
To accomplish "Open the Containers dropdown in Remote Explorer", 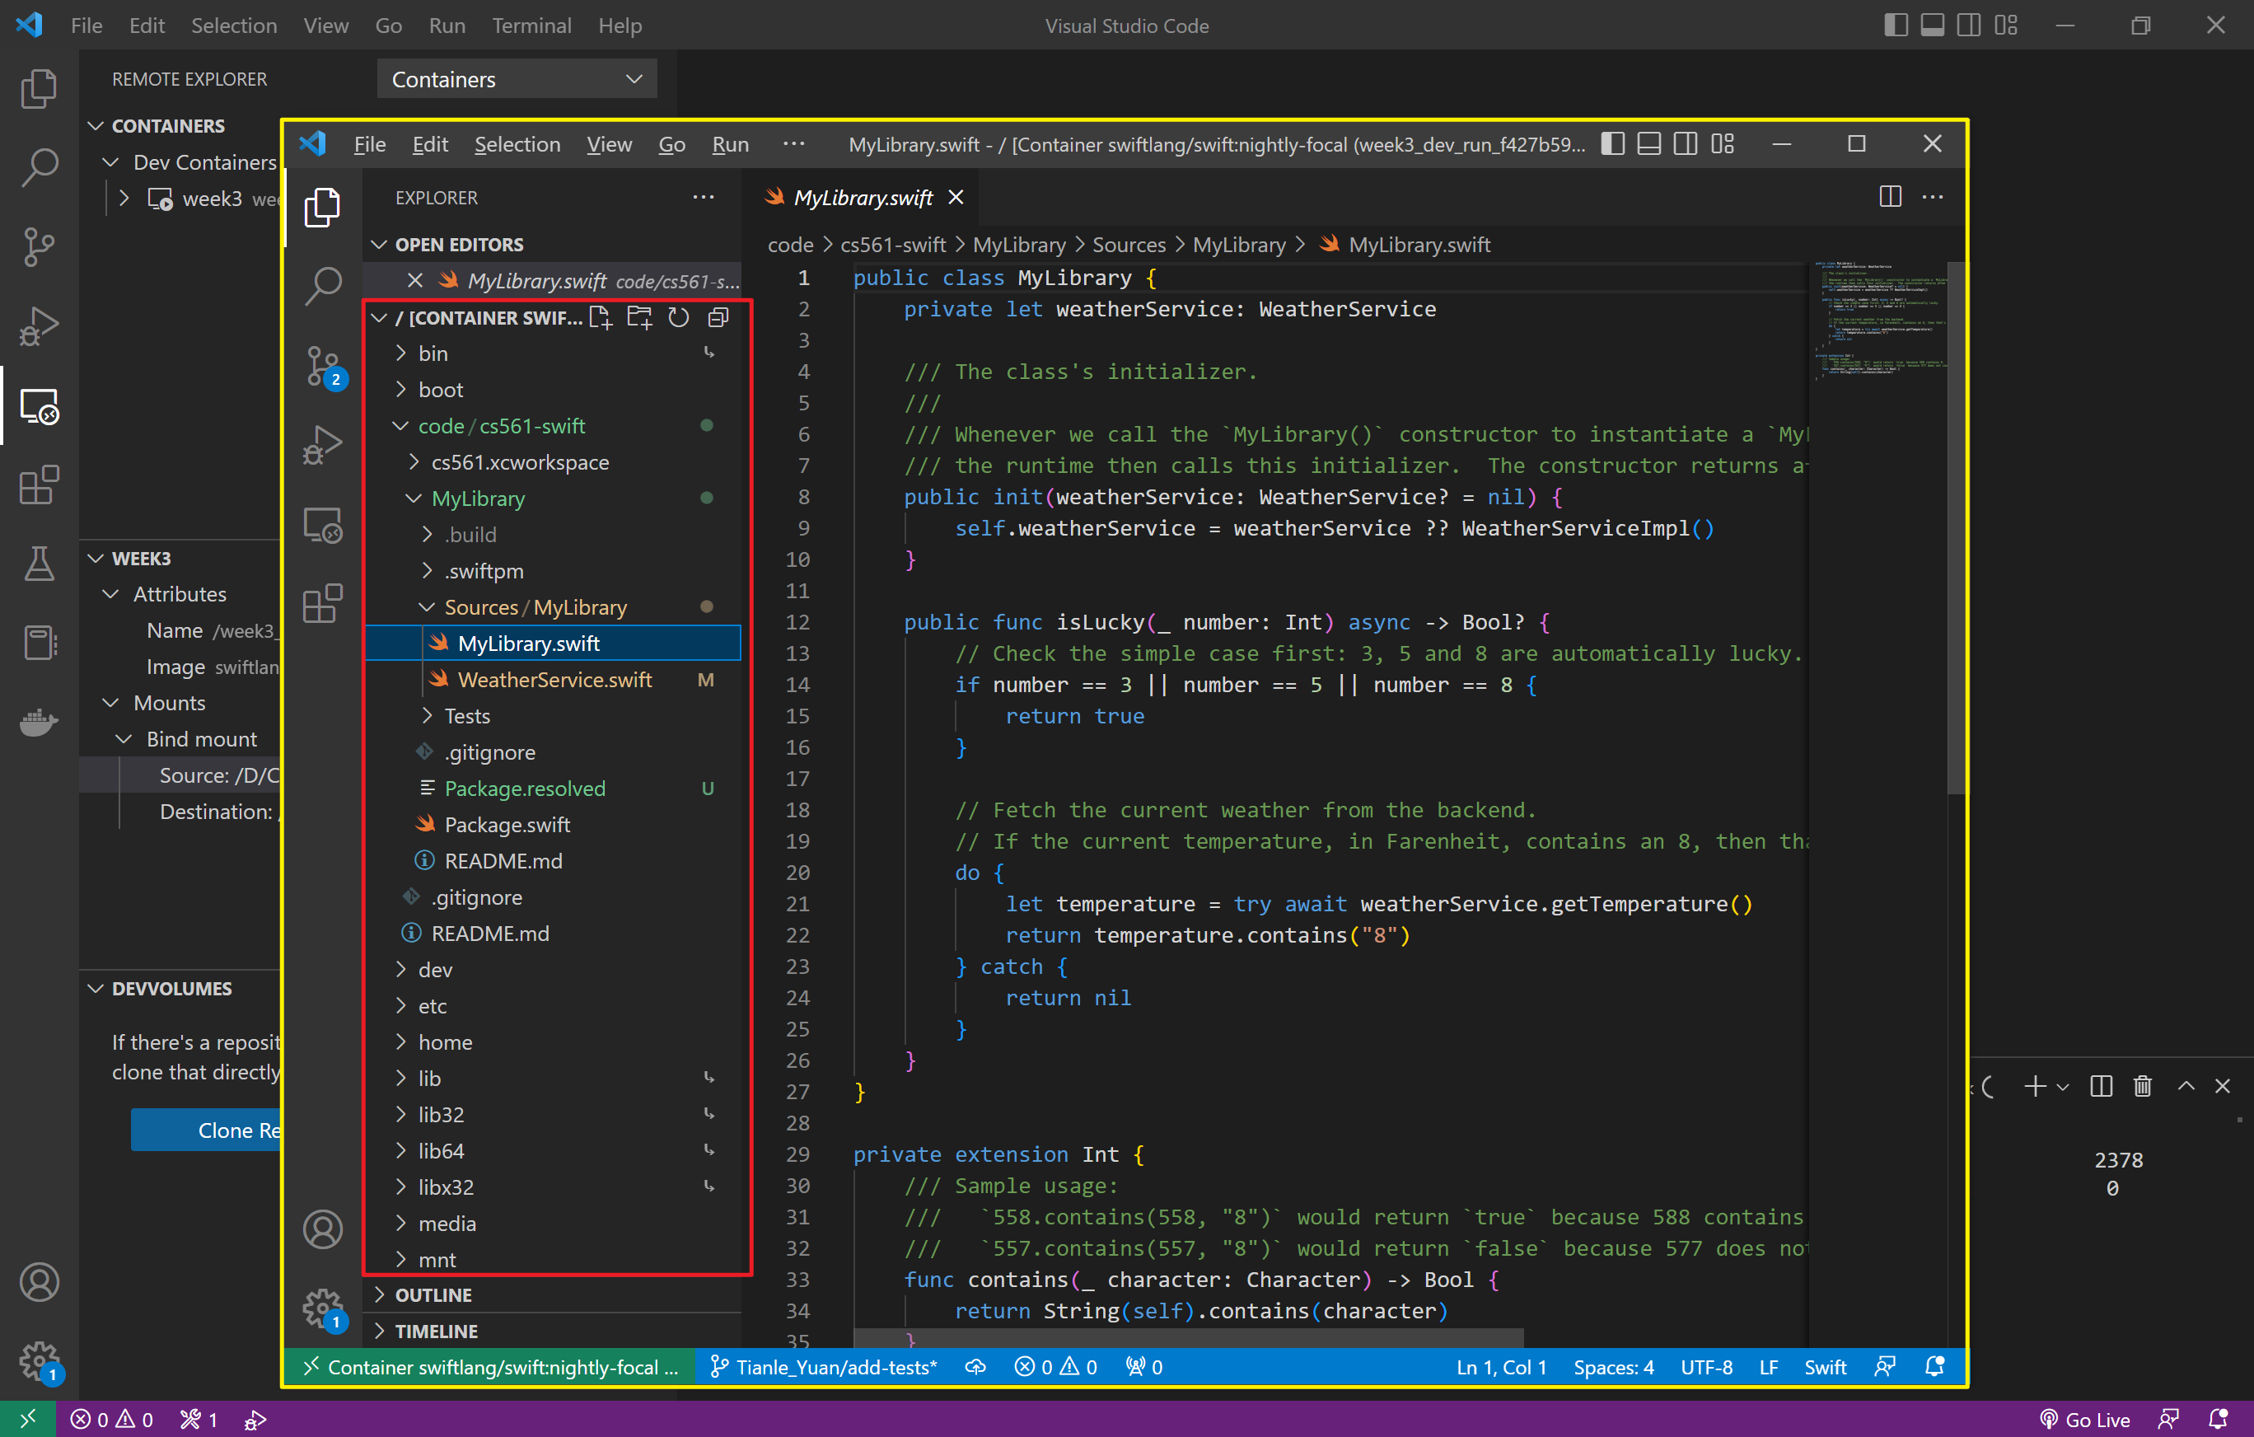I will click(x=516, y=78).
